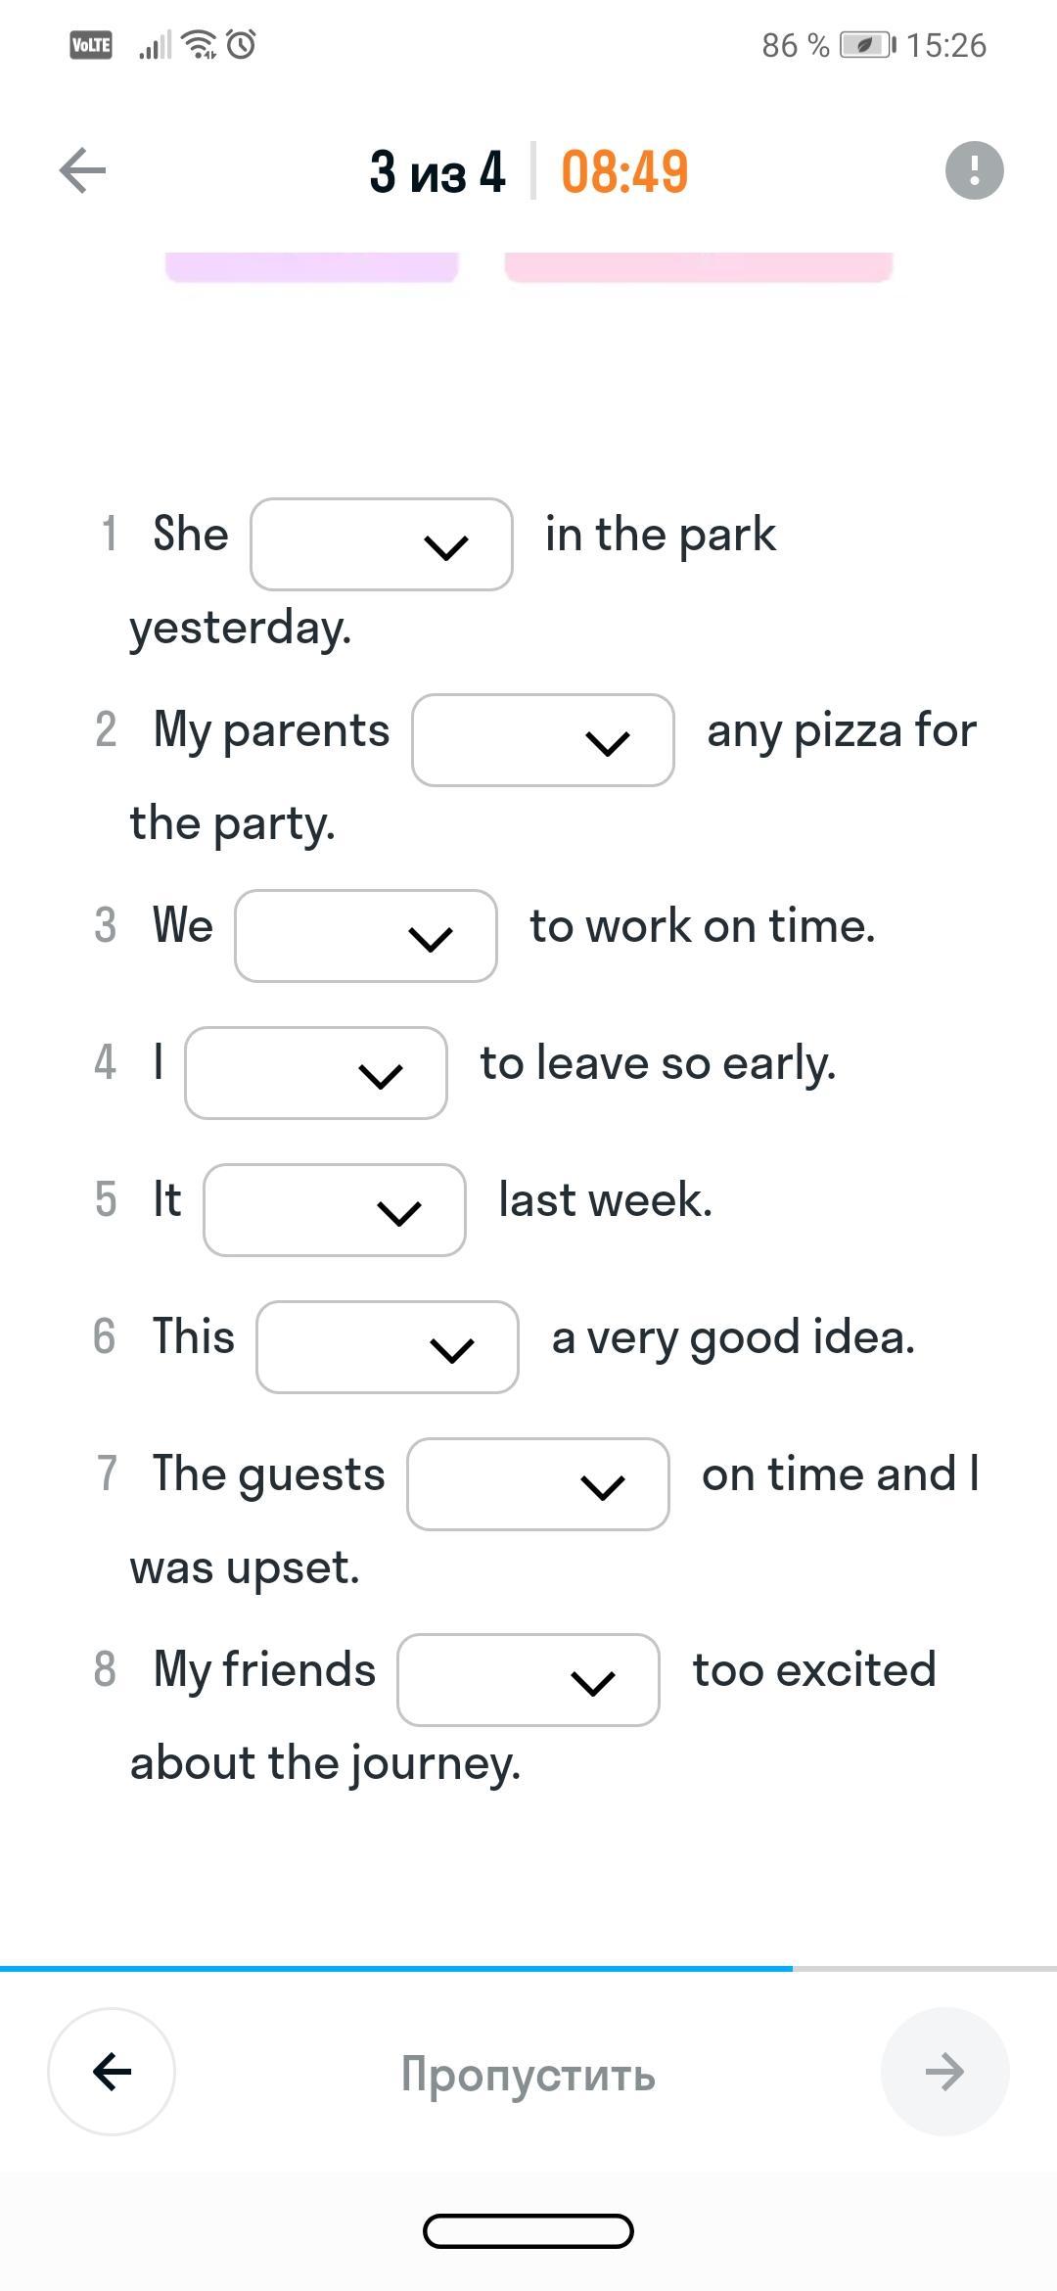The width and height of the screenshot is (1057, 2291).
Task: Tap the round next-question arrow button
Action: tap(944, 2071)
